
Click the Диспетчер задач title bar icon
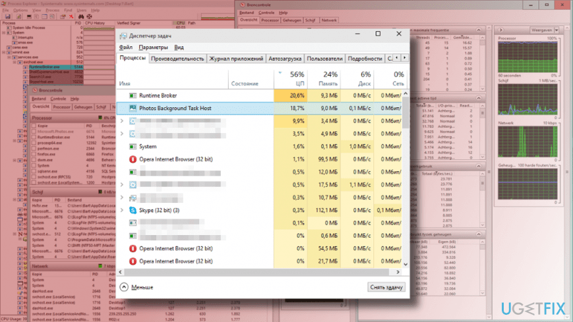(123, 36)
